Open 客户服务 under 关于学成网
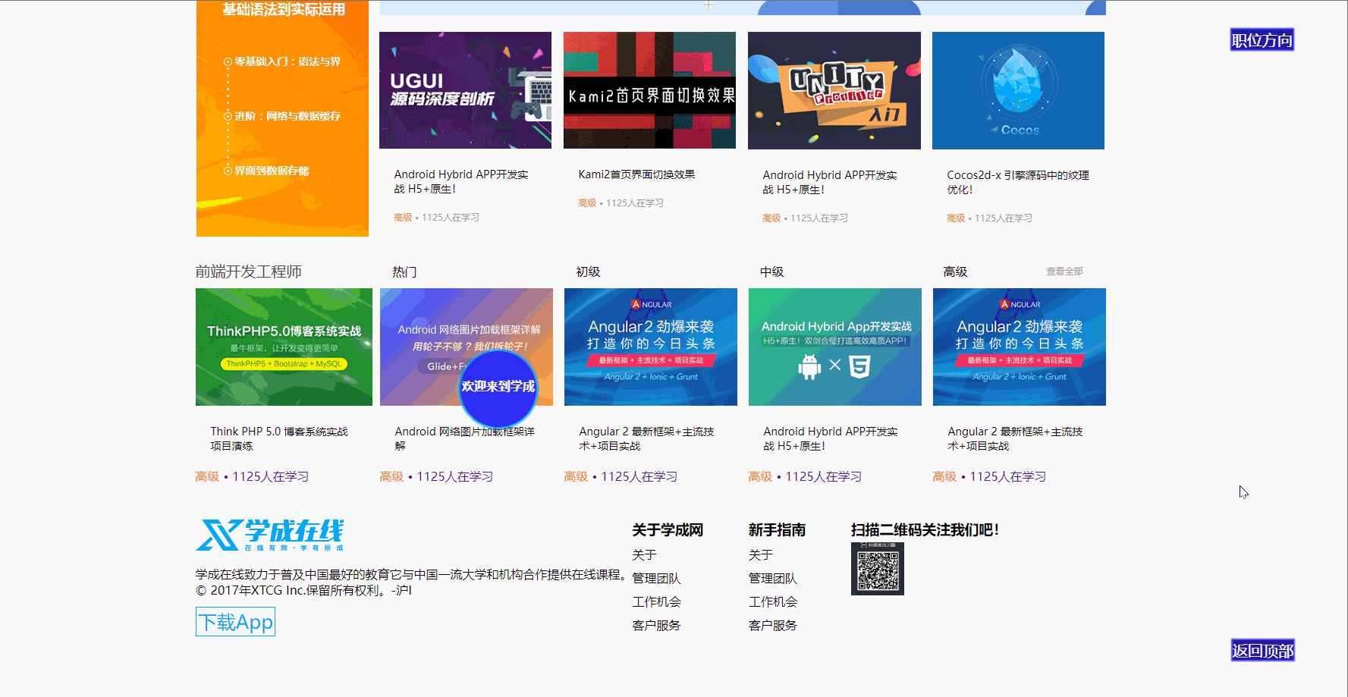This screenshot has height=697, width=1348. click(x=656, y=626)
